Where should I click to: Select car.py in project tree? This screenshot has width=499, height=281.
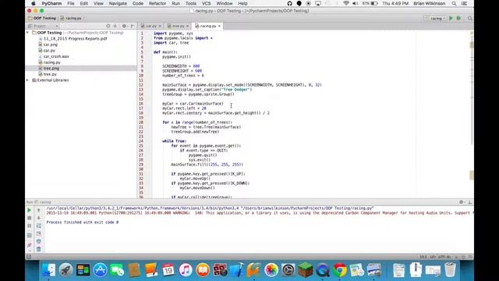49,50
